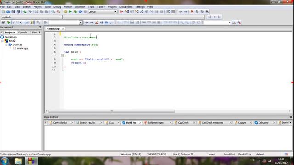
Task: Click the Build and run icon
Action: coord(75,11)
